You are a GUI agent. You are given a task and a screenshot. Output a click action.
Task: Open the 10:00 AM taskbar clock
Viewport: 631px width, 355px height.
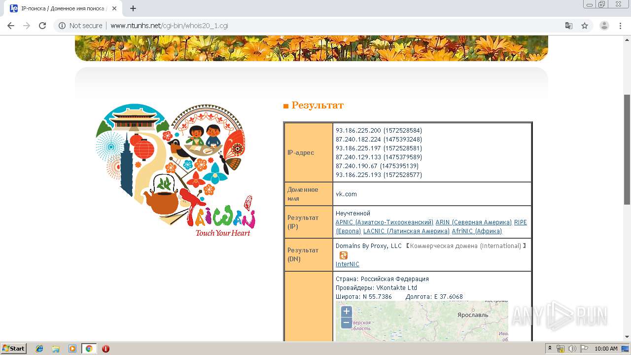pyautogui.click(x=606, y=349)
